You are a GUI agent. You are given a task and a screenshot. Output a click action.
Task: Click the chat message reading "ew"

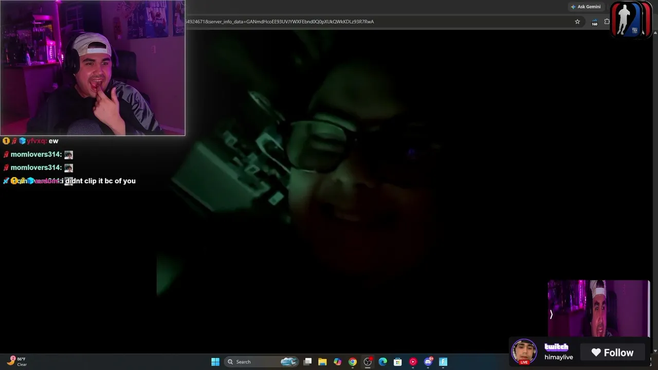click(53, 141)
